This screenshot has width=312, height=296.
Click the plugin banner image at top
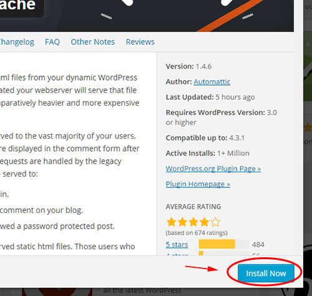(147, 16)
